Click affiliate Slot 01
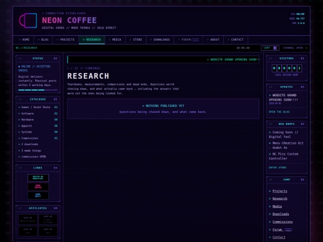Viewport: 323px width, 242px height. tap(28, 219)
